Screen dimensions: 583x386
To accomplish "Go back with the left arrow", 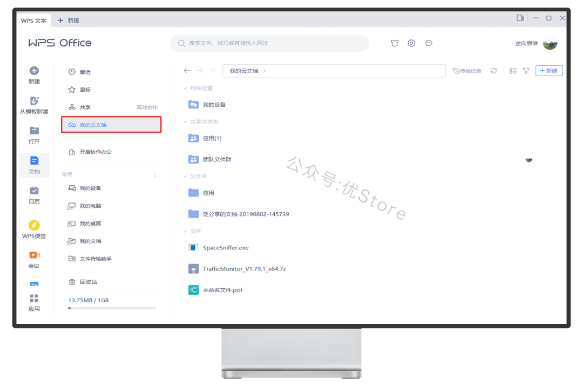I will click(x=187, y=71).
